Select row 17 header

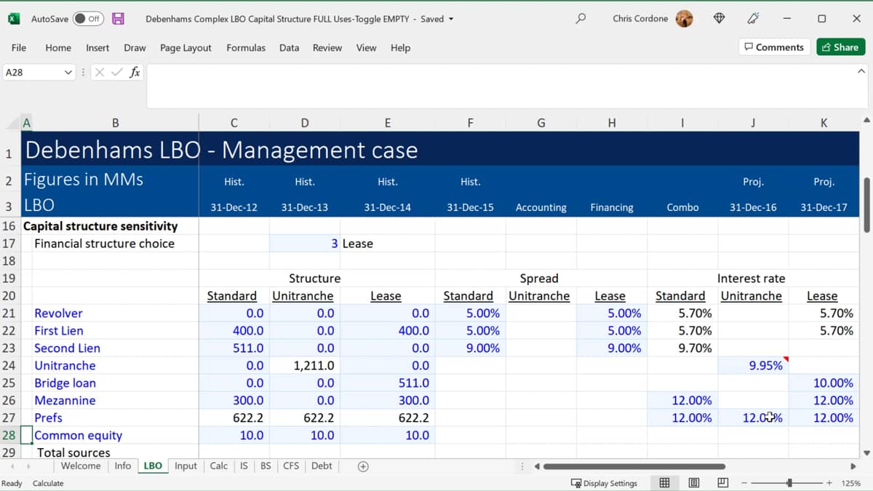[9, 243]
